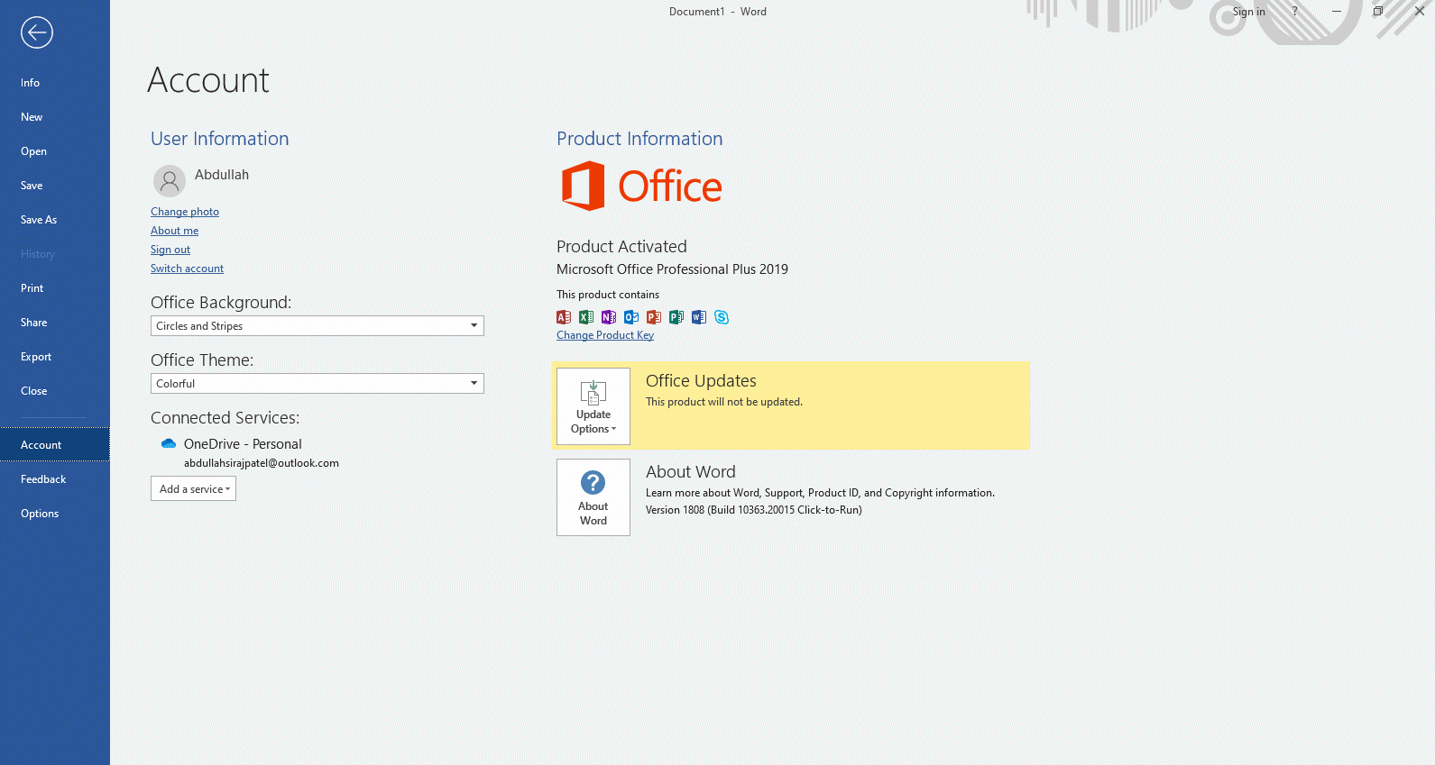Click the OneDrive - Personal service entry
The width and height of the screenshot is (1435, 765).
click(243, 444)
